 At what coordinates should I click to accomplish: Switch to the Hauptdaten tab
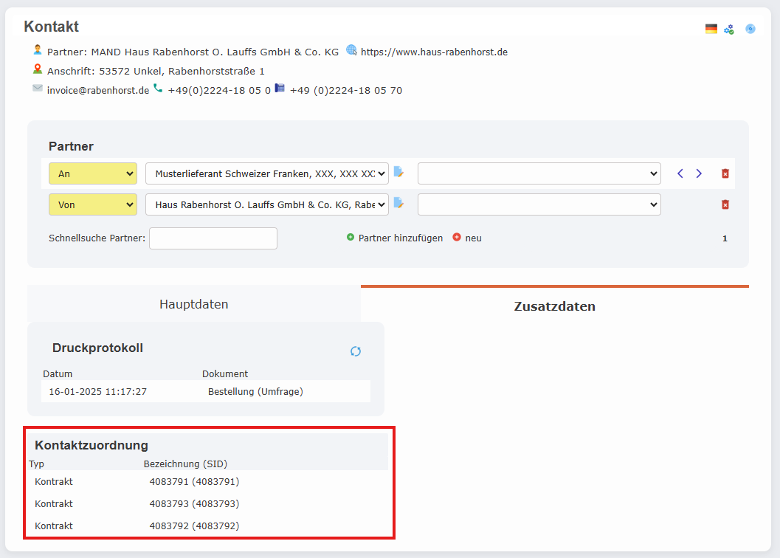click(x=194, y=304)
